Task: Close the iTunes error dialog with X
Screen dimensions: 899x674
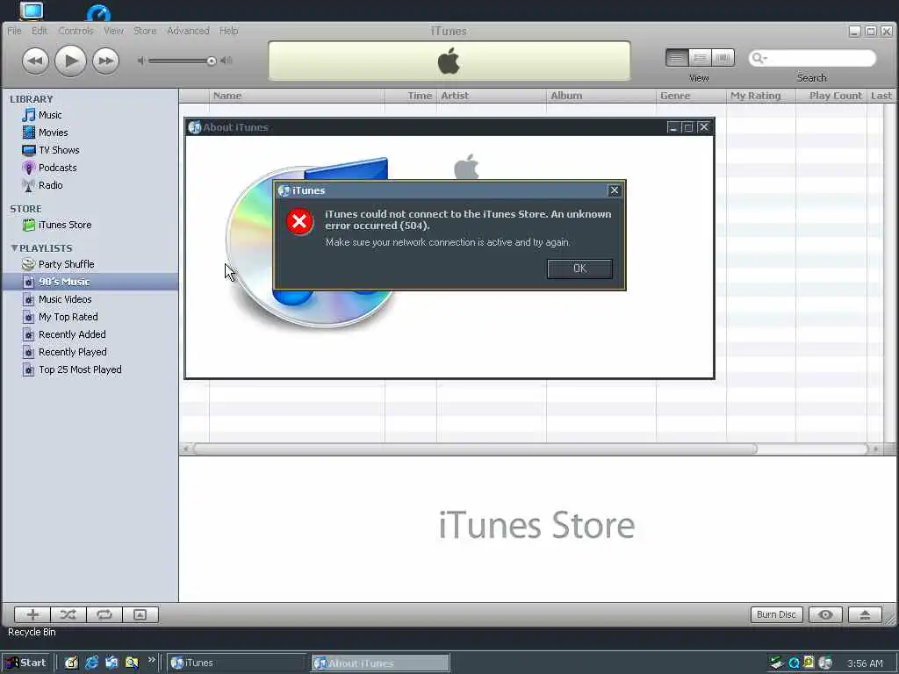Action: 614,190
